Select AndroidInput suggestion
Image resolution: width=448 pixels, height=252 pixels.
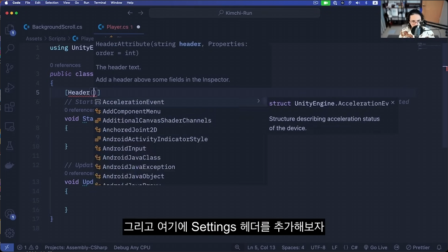pos(179,148)
